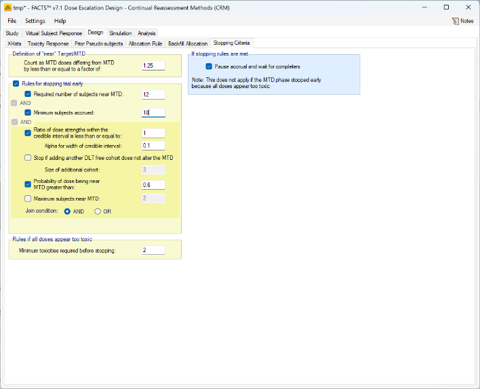Click Minimum toxicities required before stopping field
Screen dimensions: 480x389
coord(153,250)
